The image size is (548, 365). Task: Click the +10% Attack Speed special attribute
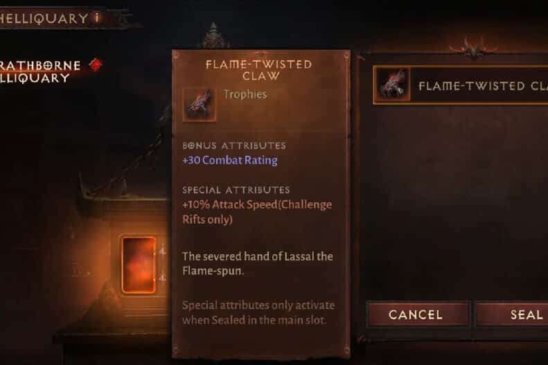(257, 212)
